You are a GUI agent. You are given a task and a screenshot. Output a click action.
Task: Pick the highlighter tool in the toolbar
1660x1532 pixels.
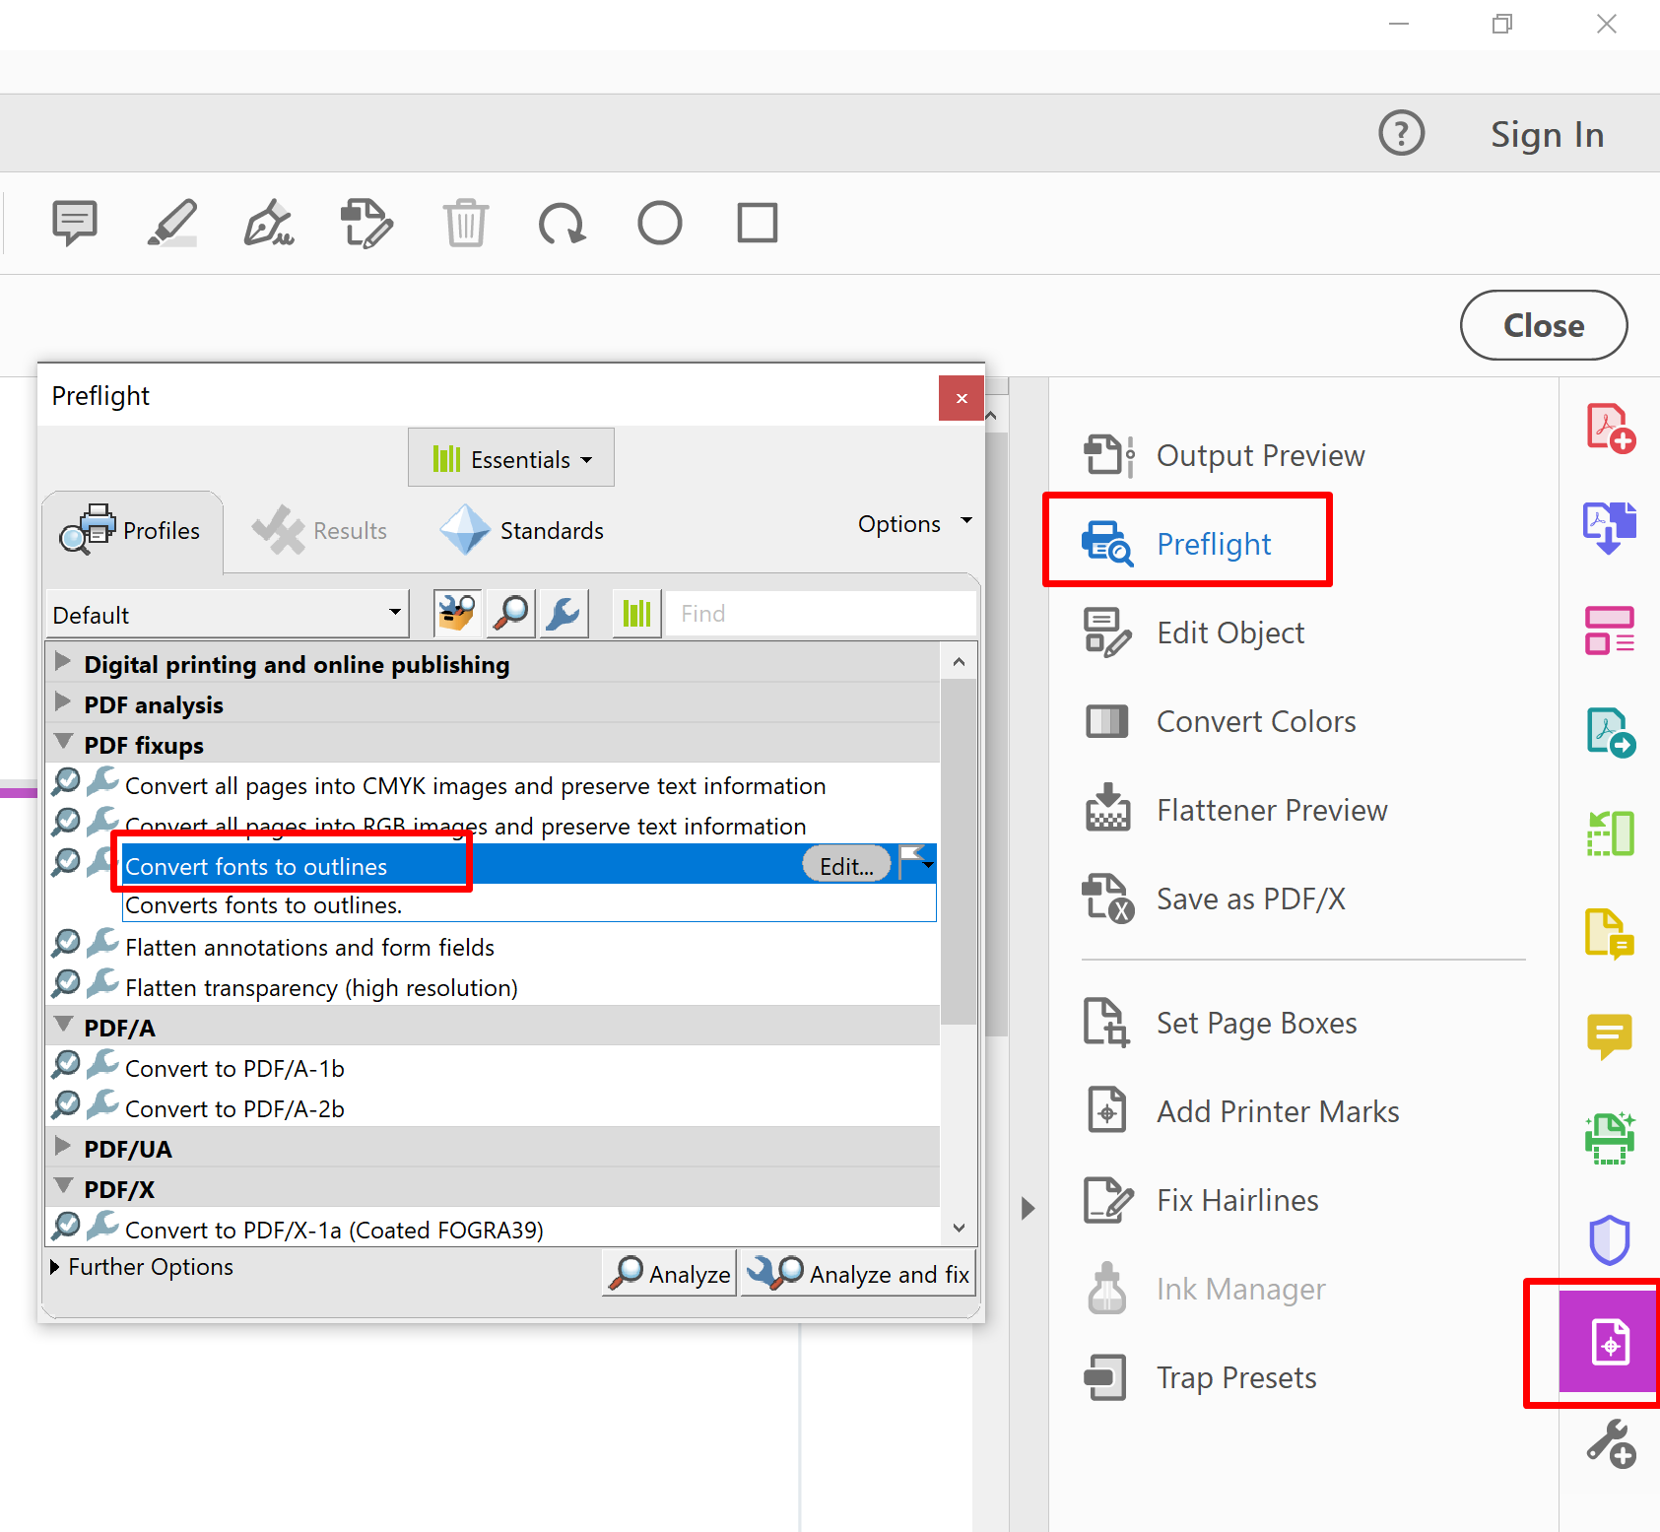tap(172, 223)
